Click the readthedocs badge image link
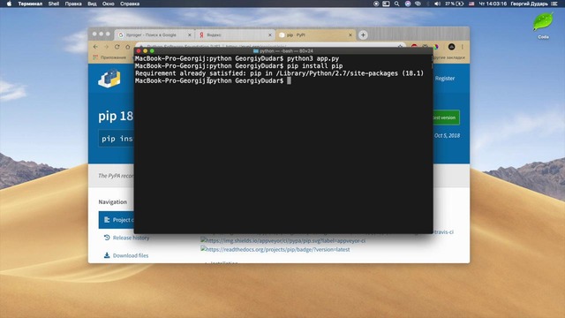565x318 pixels. [x=275, y=249]
